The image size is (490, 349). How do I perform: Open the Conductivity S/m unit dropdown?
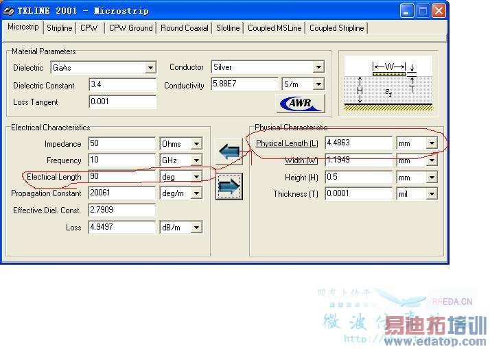(x=318, y=84)
